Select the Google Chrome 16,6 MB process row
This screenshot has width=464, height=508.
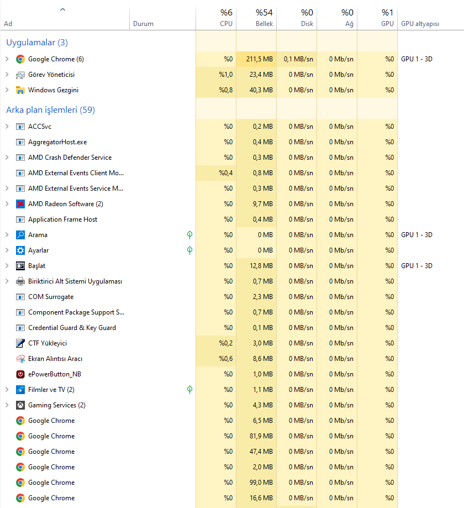coord(232,498)
